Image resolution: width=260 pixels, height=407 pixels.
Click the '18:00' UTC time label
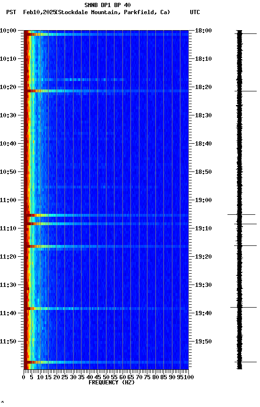[203, 31]
